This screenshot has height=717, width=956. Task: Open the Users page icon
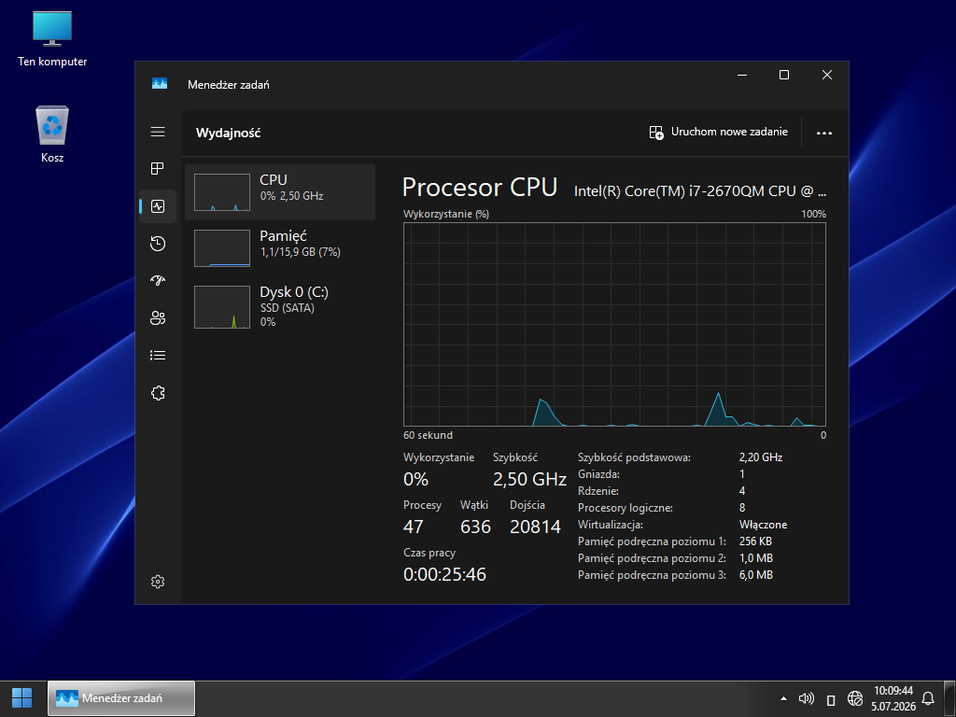click(158, 318)
